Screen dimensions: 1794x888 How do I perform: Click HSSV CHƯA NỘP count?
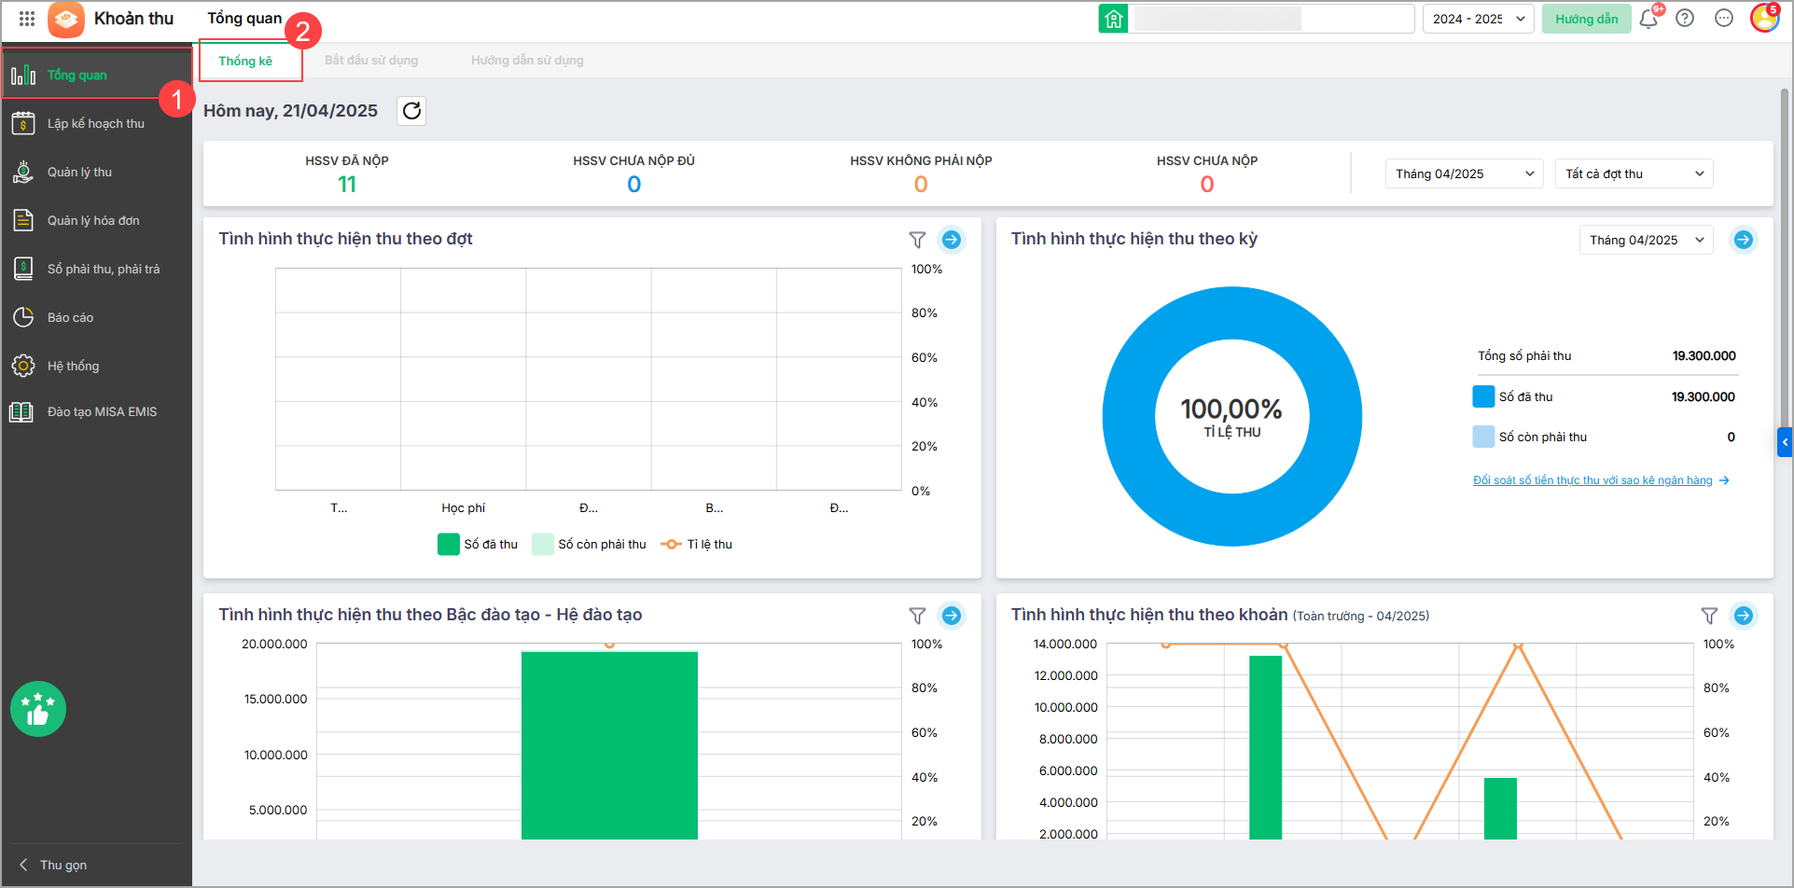[x=1207, y=185]
